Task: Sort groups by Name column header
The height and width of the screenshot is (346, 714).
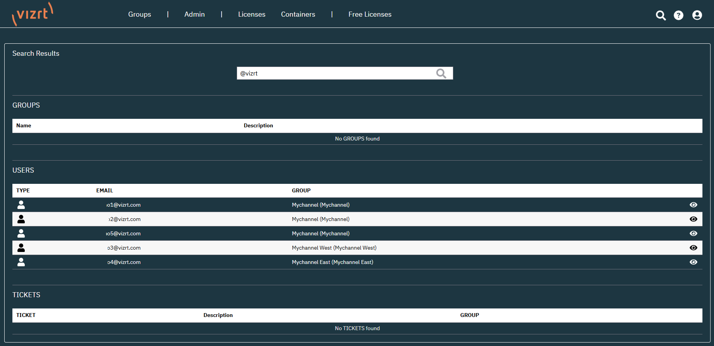Action: [x=24, y=125]
